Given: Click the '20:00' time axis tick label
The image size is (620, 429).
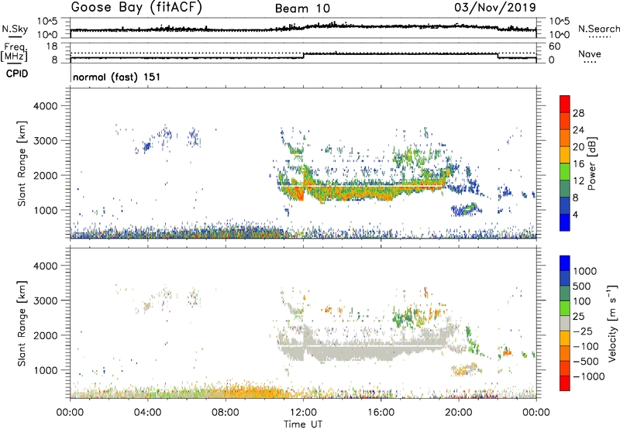Looking at the screenshot, I should pos(459,413).
